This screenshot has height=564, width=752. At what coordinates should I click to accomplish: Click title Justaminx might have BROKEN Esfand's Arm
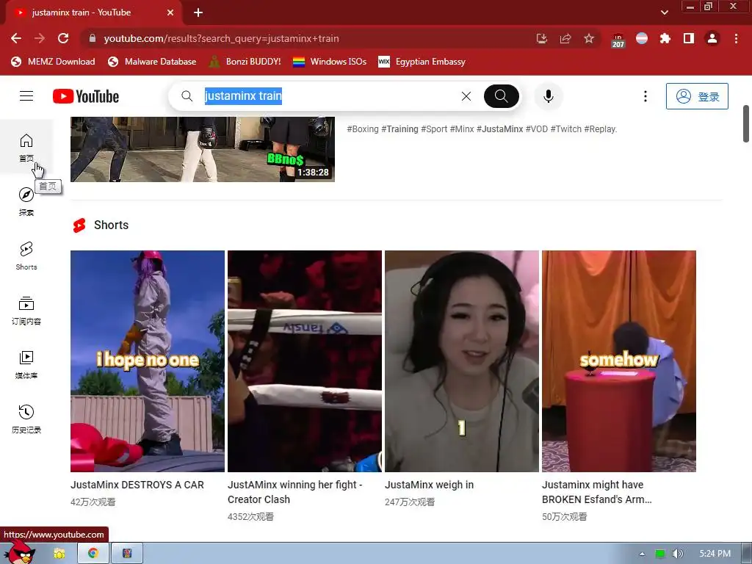pyautogui.click(x=597, y=492)
